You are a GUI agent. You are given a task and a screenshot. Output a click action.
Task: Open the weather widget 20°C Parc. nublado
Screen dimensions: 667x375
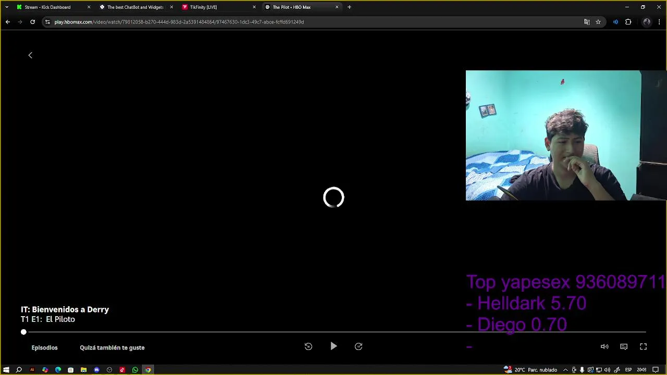point(530,370)
